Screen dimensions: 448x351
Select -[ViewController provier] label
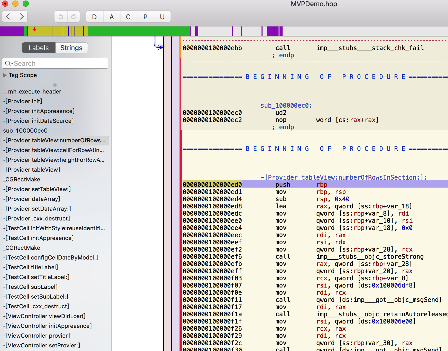click(36, 336)
